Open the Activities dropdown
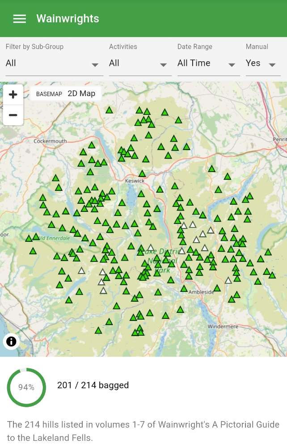This screenshot has height=447, width=287. tap(140, 63)
